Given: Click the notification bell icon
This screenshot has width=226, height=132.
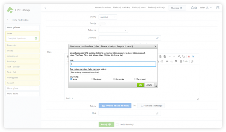Looking at the screenshot, I should 193,8.
